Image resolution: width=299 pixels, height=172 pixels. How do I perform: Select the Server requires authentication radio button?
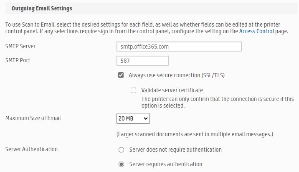click(x=122, y=164)
